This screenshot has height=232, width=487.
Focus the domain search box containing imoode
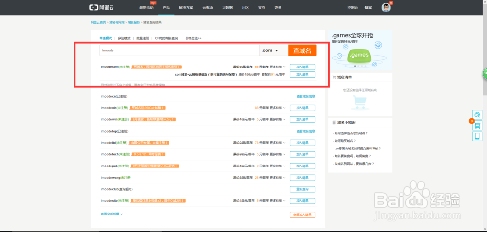(x=179, y=50)
